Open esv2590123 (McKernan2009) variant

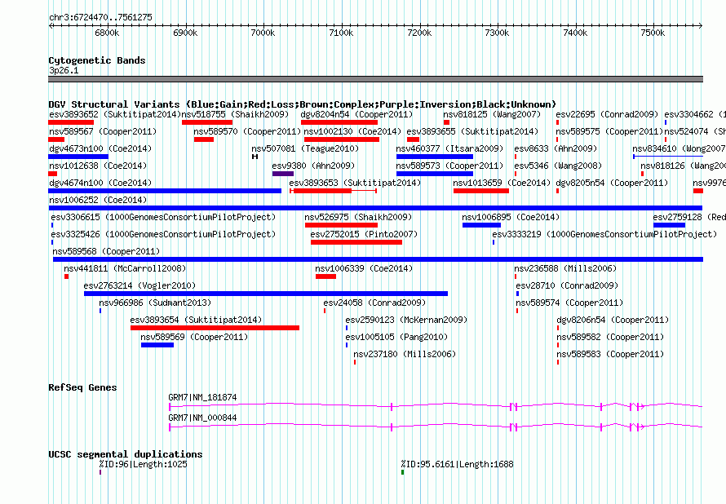[406, 320]
